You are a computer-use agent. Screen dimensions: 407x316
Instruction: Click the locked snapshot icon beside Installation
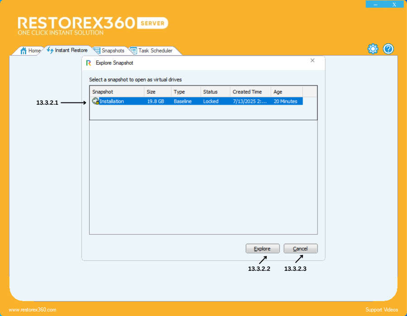95,101
